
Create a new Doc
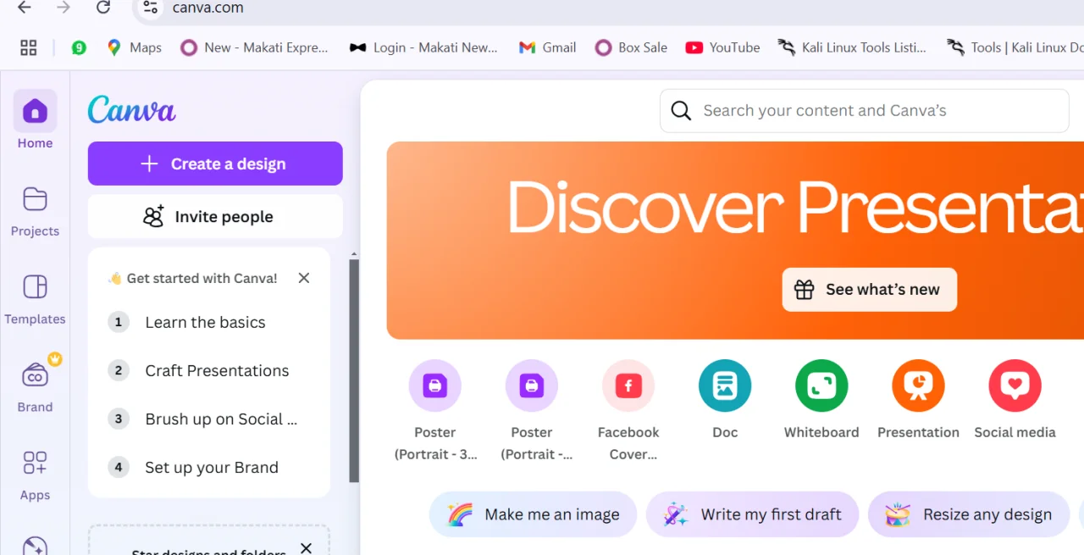point(725,400)
